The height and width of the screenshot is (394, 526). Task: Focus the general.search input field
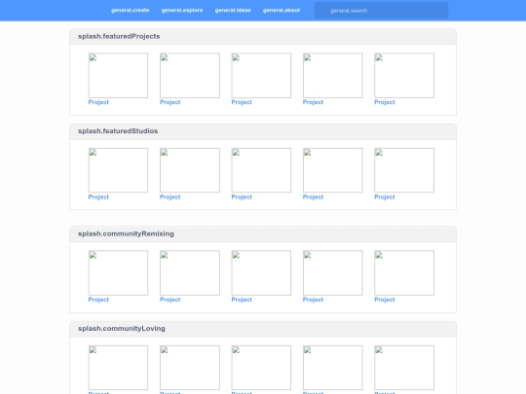(x=381, y=11)
